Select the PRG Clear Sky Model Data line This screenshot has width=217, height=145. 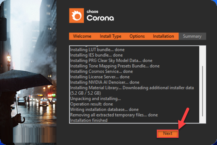click(x=111, y=61)
